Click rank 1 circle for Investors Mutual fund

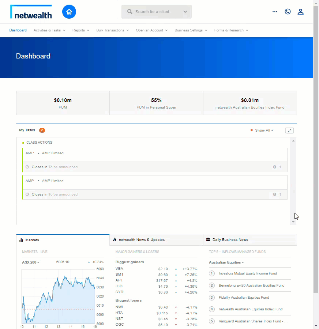tap(212, 273)
